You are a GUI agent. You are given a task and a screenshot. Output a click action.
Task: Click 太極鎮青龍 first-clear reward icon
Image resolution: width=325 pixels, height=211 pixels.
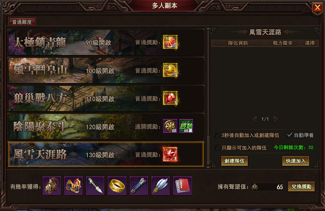[x=170, y=42]
